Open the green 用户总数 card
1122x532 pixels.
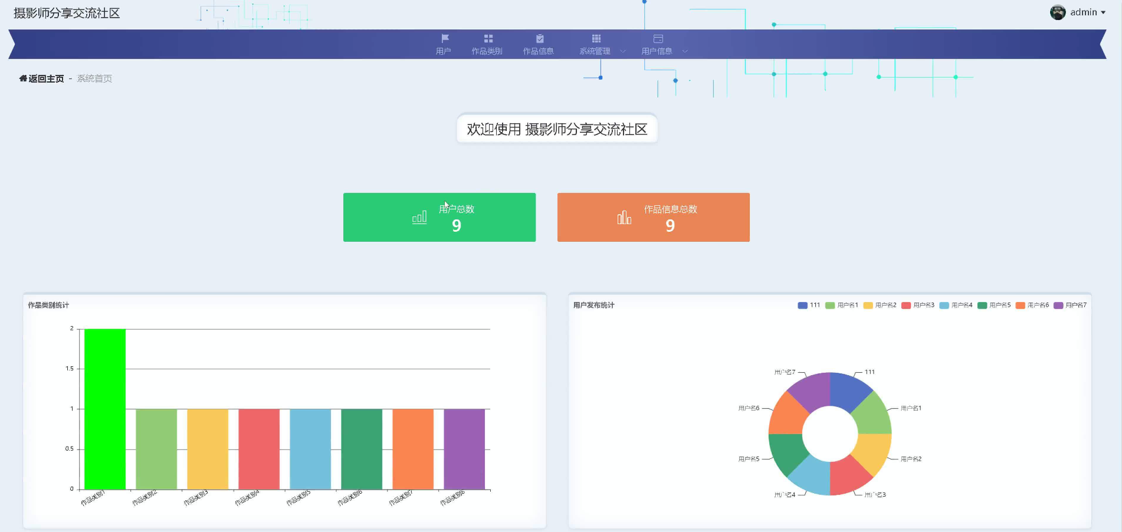tap(439, 217)
